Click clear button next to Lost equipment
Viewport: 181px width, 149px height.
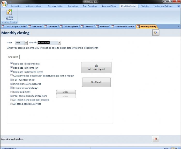[x=66, y=92]
